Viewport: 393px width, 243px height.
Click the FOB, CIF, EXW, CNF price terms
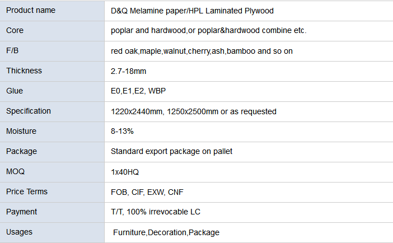click(x=148, y=192)
